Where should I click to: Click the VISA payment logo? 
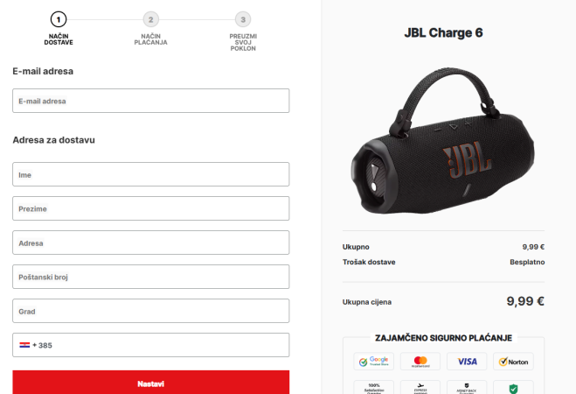467,362
